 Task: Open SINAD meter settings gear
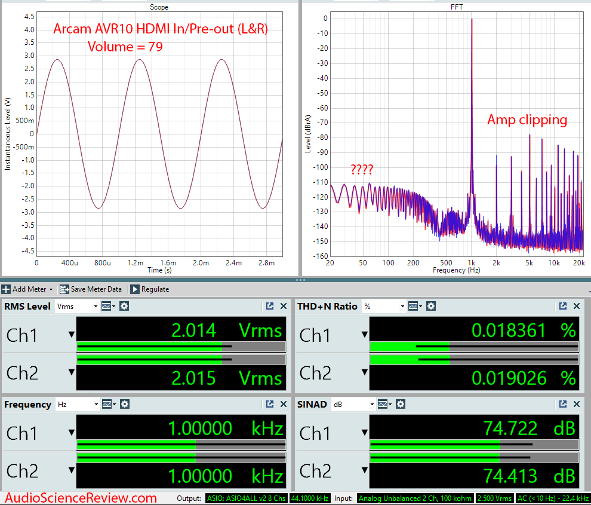(401, 404)
